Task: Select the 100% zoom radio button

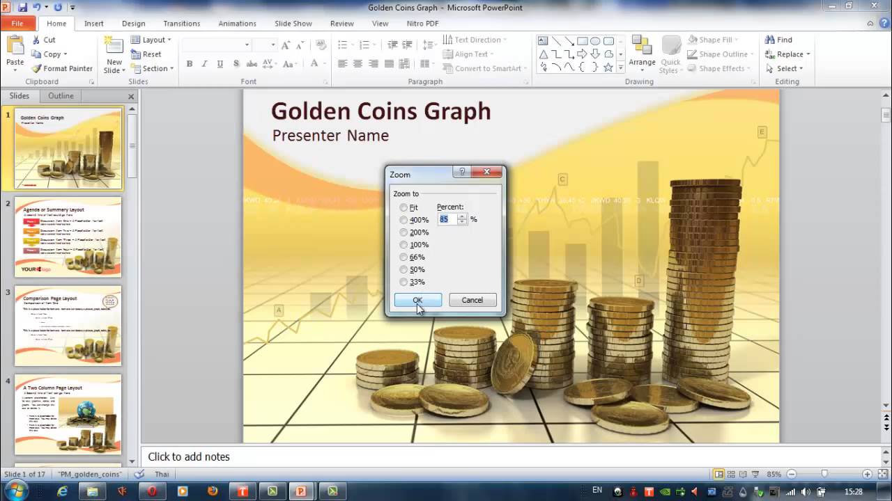Action: [x=403, y=245]
